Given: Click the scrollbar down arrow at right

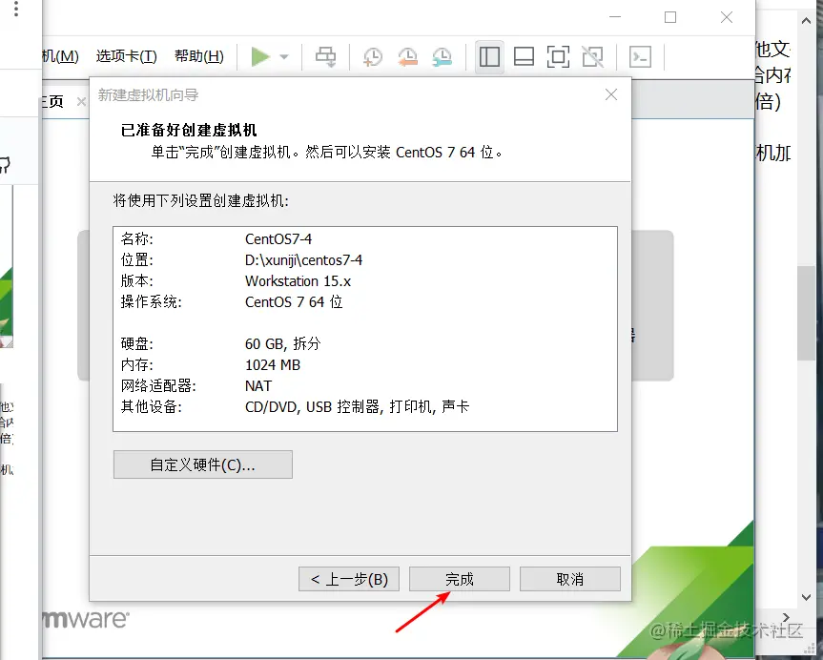Looking at the screenshot, I should pyautogui.click(x=806, y=597).
